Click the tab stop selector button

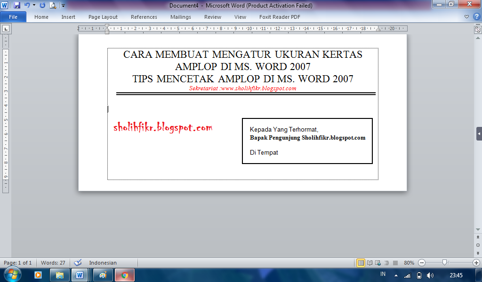[x=6, y=29]
